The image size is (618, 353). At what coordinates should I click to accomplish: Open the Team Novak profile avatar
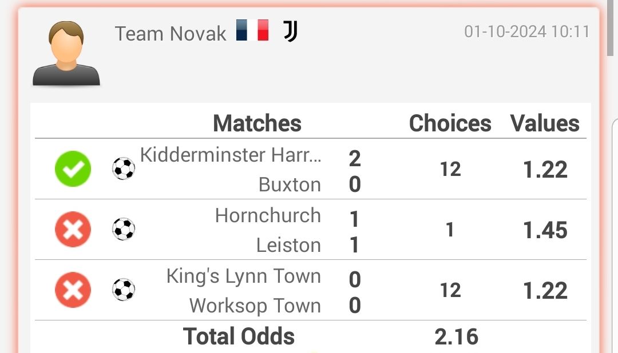pos(66,53)
